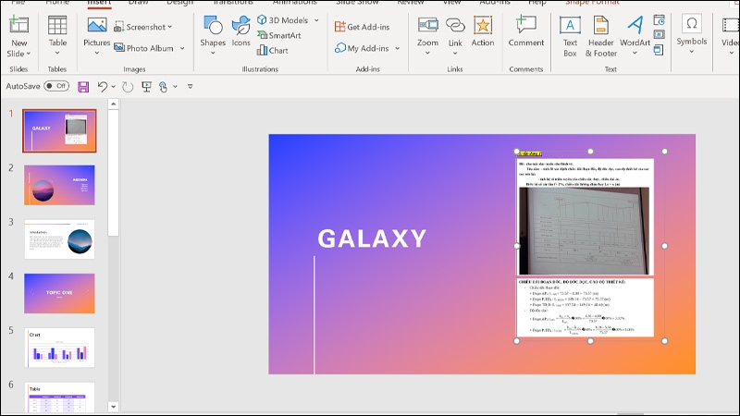Click the New Slide icon
This screenshot has width=740, height=416.
coord(18,25)
